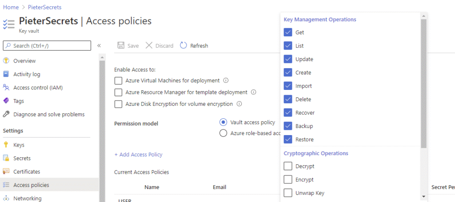Image resolution: width=455 pixels, height=202 pixels.
Task: Click the Discard X icon
Action: [x=149, y=46]
